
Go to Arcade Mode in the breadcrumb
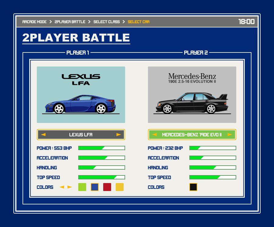pyautogui.click(x=34, y=22)
